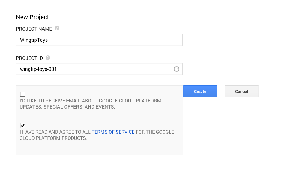Click the New Project heading
This screenshot has width=281, height=173.
click(32, 17)
